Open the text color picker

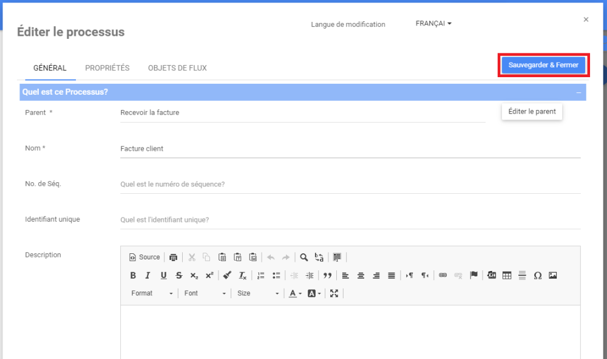[x=296, y=293]
